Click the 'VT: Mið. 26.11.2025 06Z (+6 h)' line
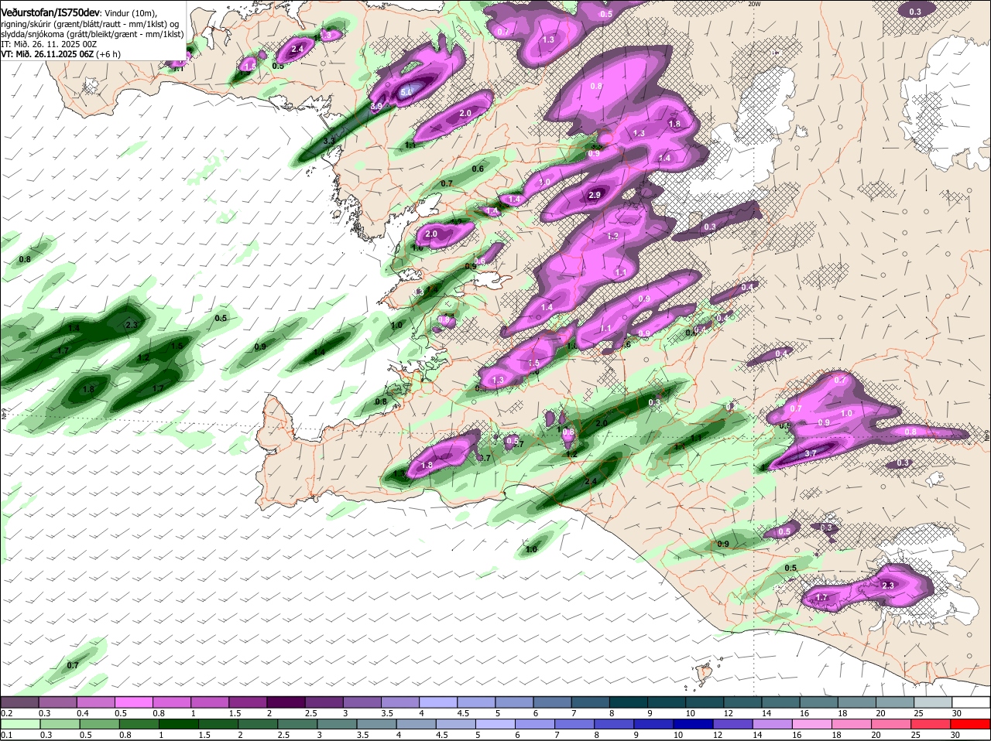 coord(60,54)
